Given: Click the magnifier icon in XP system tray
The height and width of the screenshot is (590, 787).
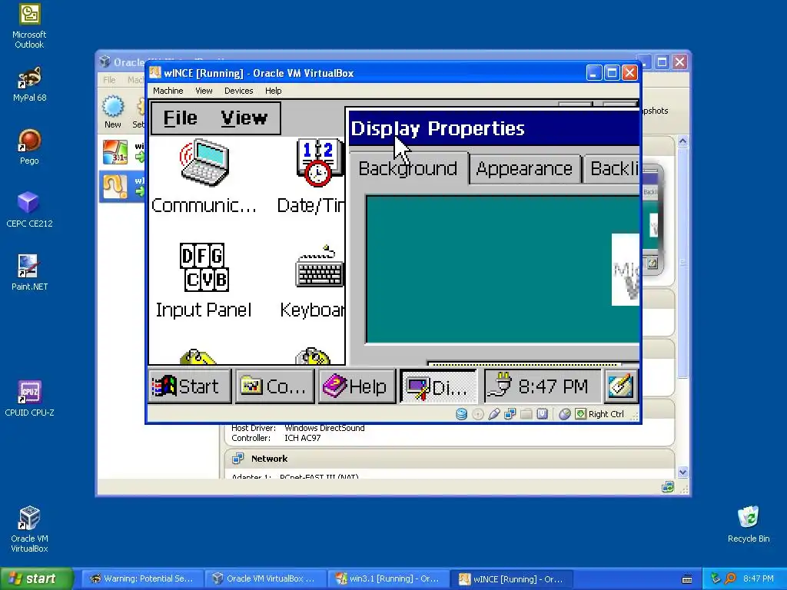Looking at the screenshot, I should click(x=730, y=578).
